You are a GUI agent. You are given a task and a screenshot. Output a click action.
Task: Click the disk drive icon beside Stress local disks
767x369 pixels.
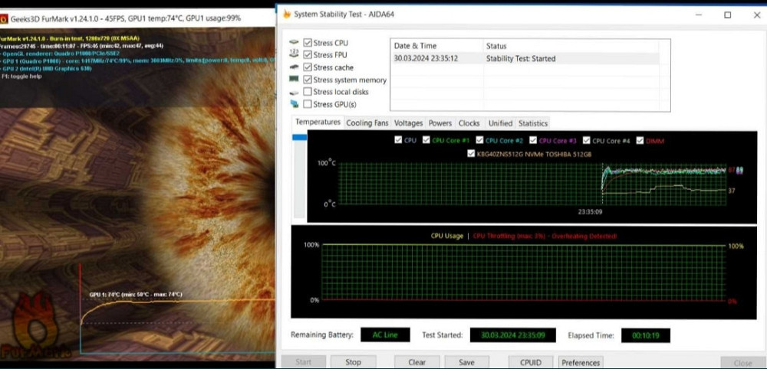tap(294, 92)
